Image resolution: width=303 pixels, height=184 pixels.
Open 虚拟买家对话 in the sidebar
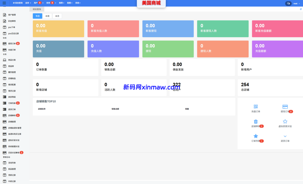(14, 140)
